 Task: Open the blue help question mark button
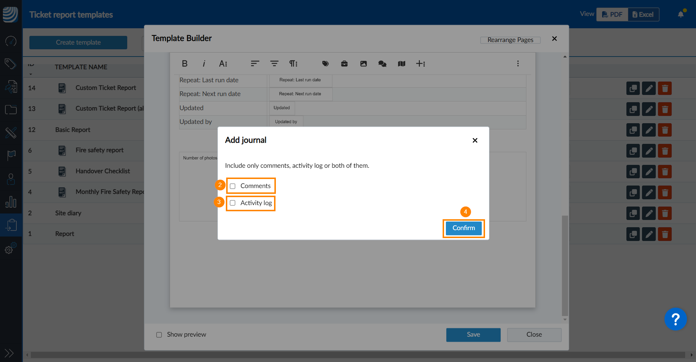pos(675,319)
